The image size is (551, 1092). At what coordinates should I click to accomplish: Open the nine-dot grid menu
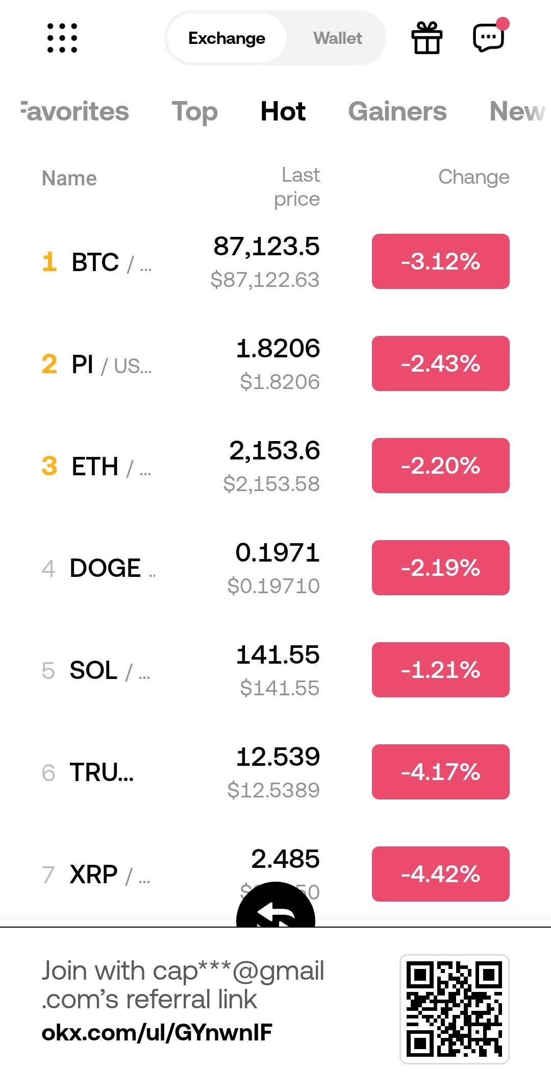tap(62, 38)
